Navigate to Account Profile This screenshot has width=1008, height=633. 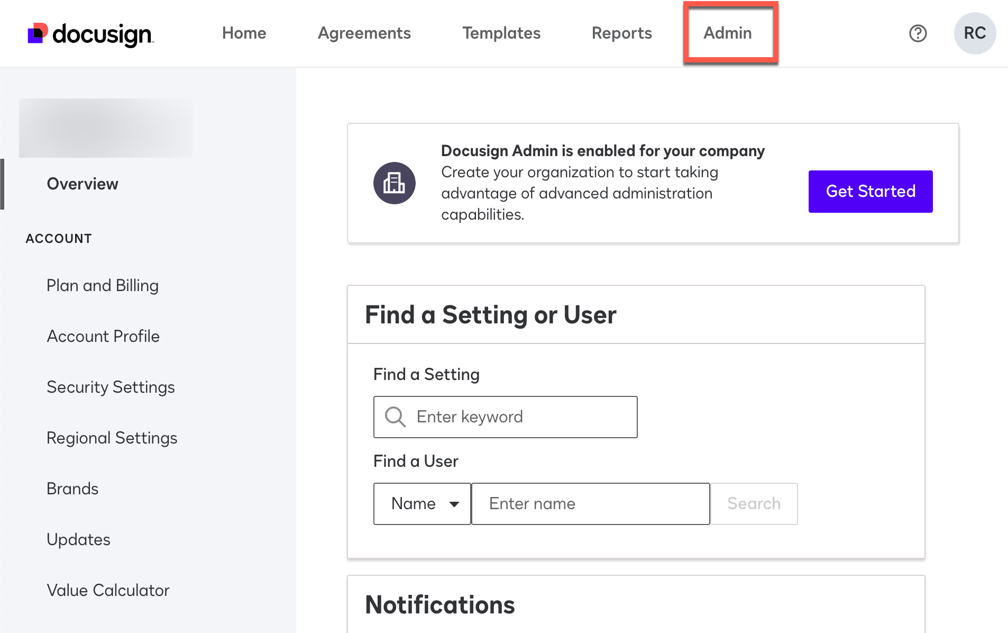click(x=103, y=337)
